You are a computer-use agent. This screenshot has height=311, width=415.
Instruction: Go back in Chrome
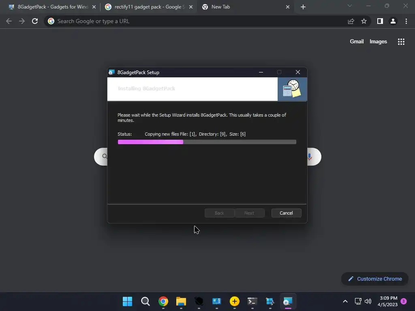pos(9,21)
